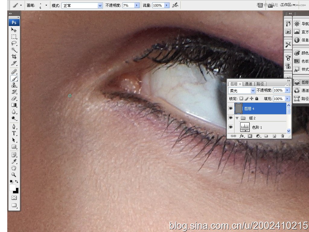Select the Healing Brush tool
309x232 pixels.
coord(14,71)
